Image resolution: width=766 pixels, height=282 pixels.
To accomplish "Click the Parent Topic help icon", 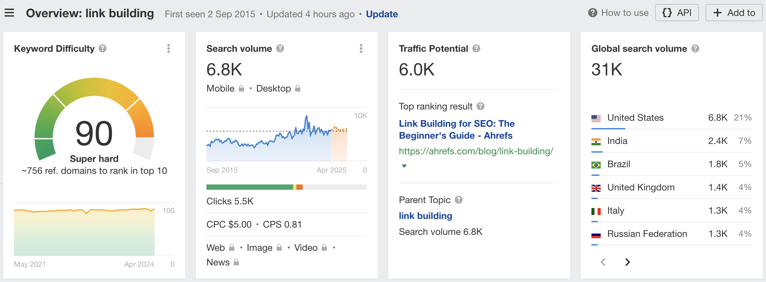I will pos(459,200).
